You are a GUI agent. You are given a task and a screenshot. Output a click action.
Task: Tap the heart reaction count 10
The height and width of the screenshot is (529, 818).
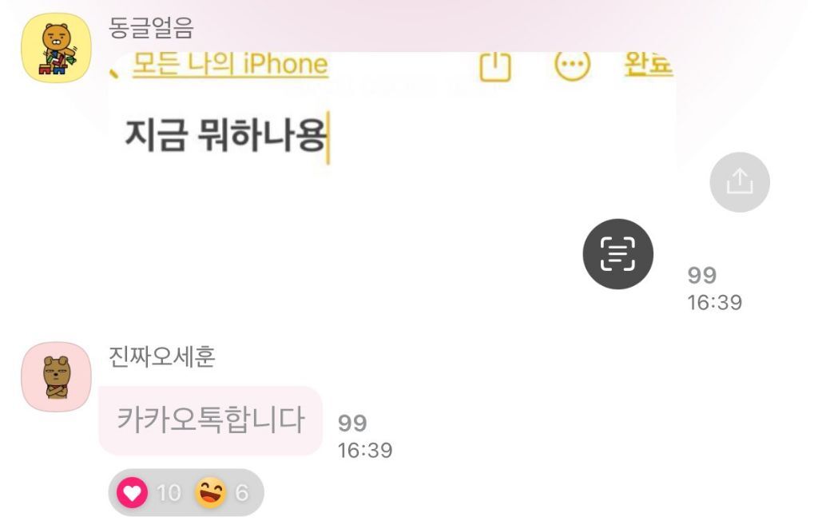click(169, 493)
